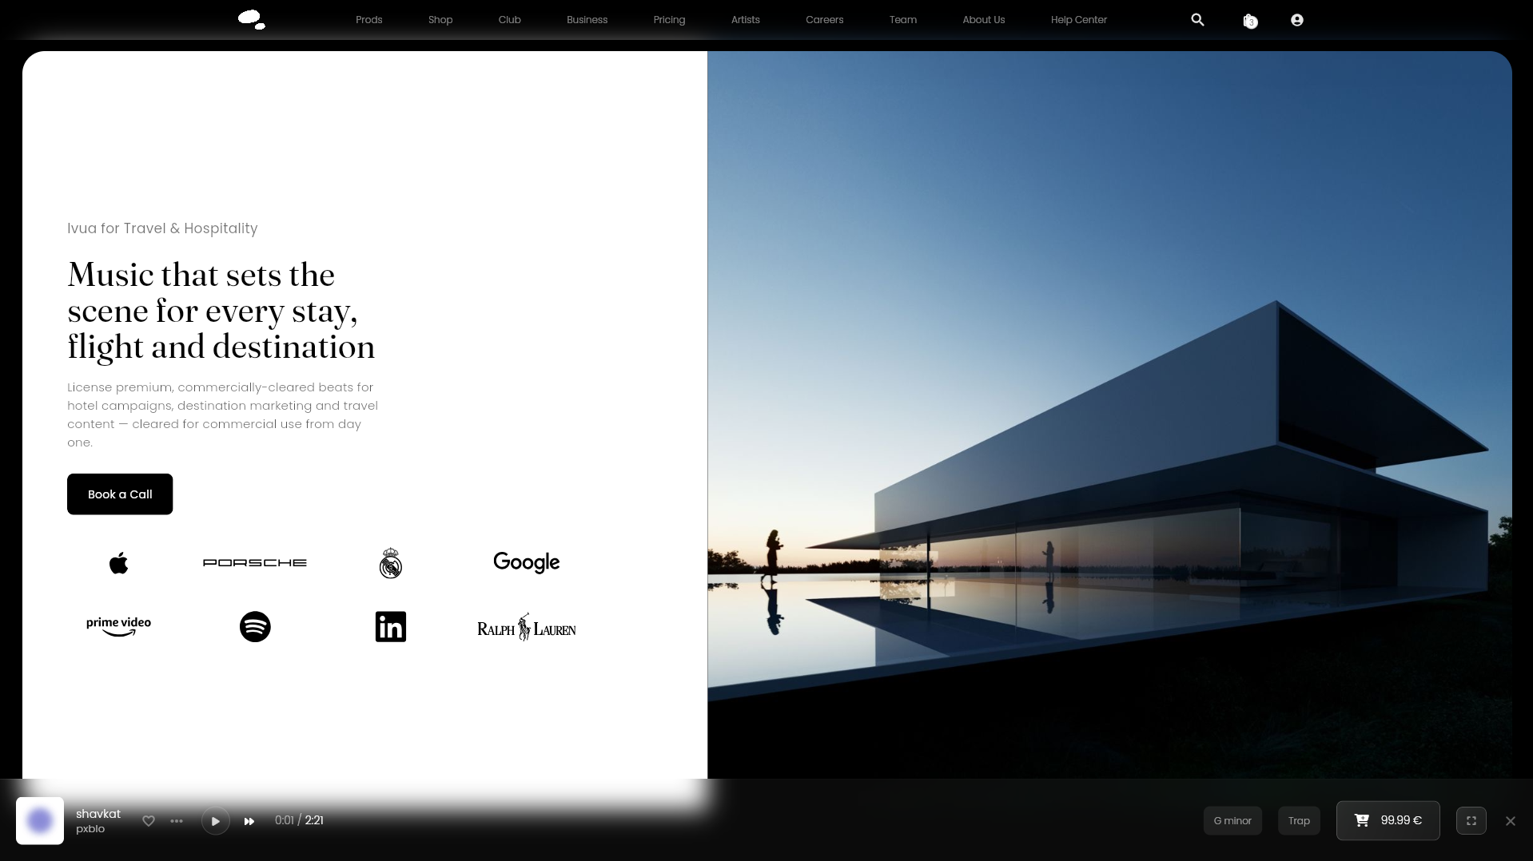Like the track with the heart icon
1533x861 pixels.
coord(149,821)
